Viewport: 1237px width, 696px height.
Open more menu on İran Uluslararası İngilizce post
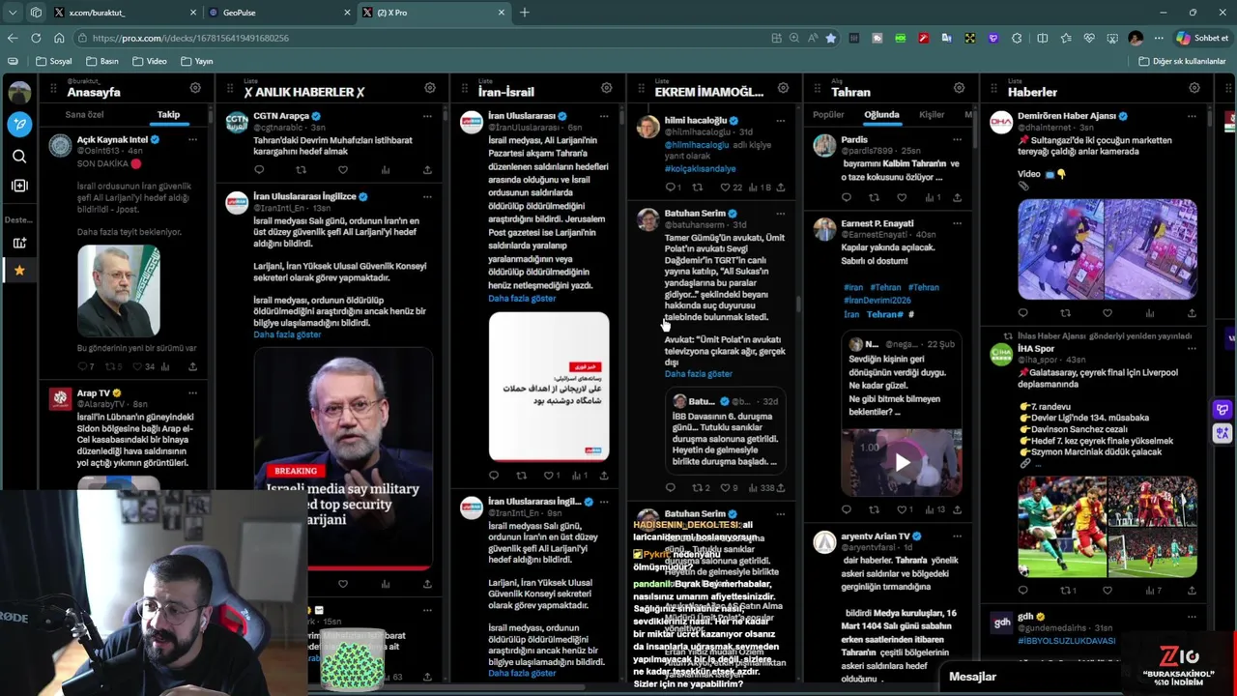(427, 197)
